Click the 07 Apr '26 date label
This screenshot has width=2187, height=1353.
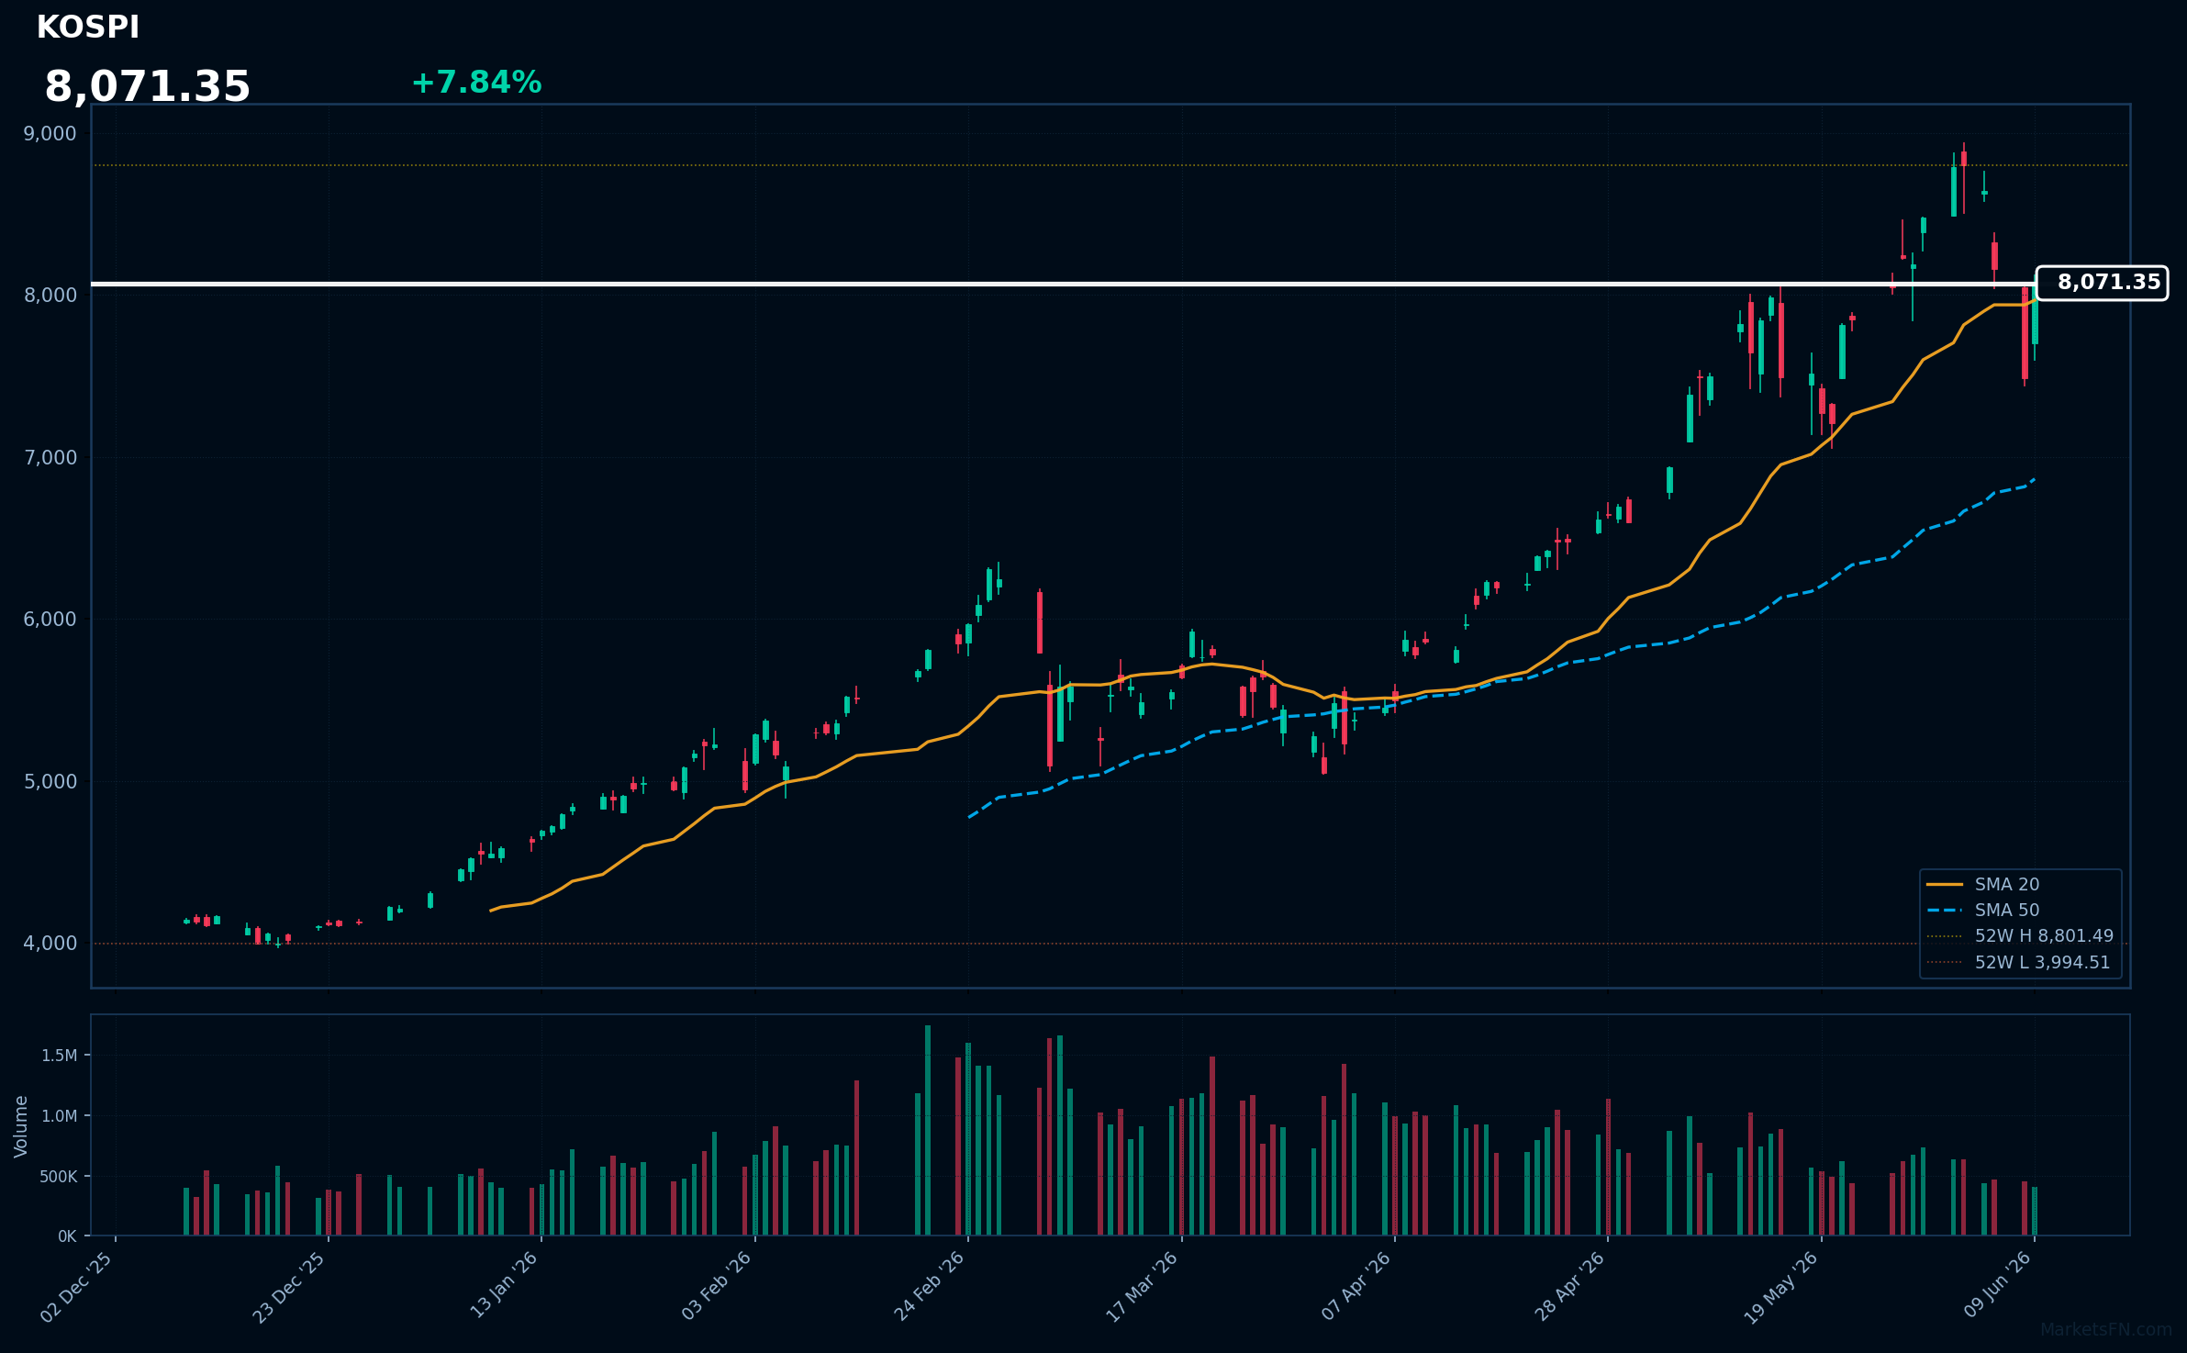click(1356, 1287)
